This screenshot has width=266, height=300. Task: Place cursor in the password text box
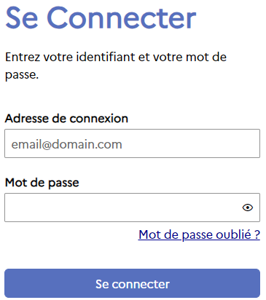132,208
